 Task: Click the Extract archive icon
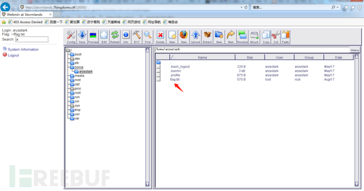(207, 37)
